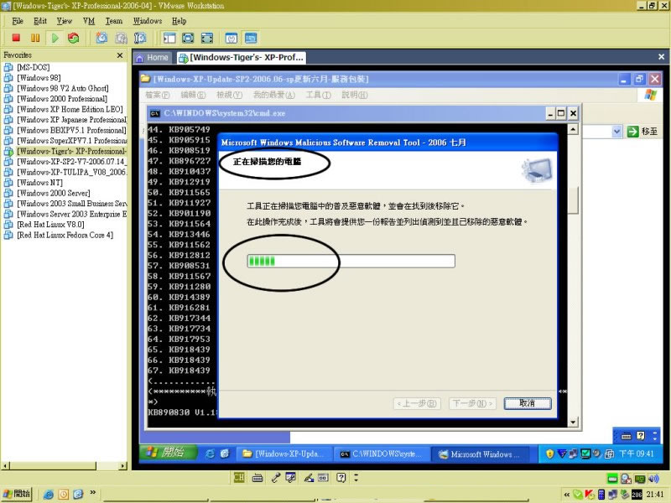Click the Favorites panel scroll-right arrow

[123, 466]
